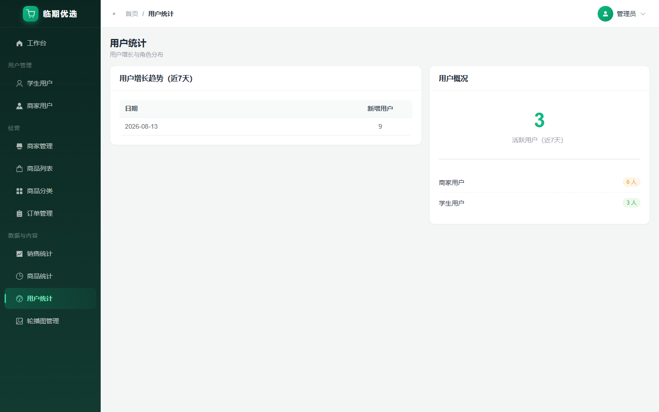Screen dimensions: 659x412
Task: Click the 管理员 username label
Action: pyautogui.click(x=626, y=14)
